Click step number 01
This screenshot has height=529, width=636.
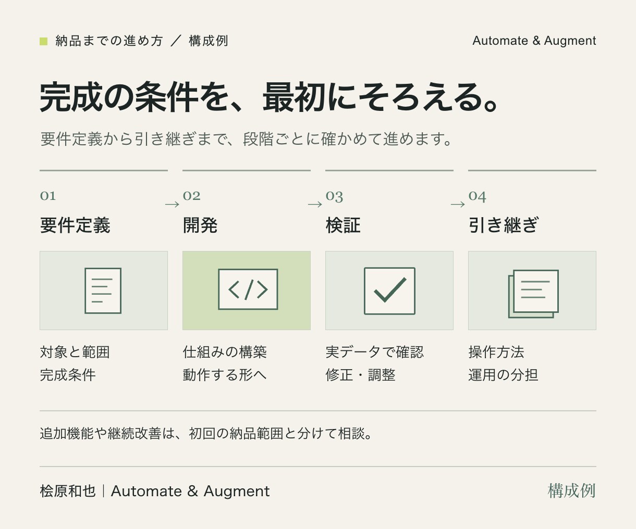[x=48, y=196]
